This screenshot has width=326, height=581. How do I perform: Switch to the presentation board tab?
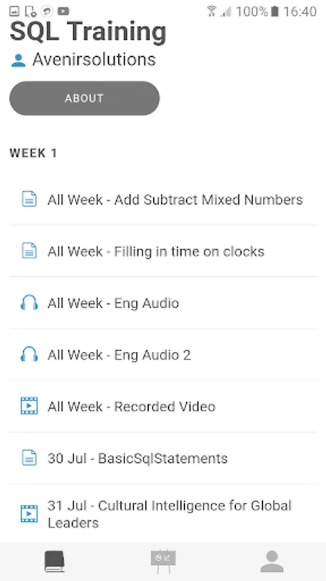click(163, 562)
